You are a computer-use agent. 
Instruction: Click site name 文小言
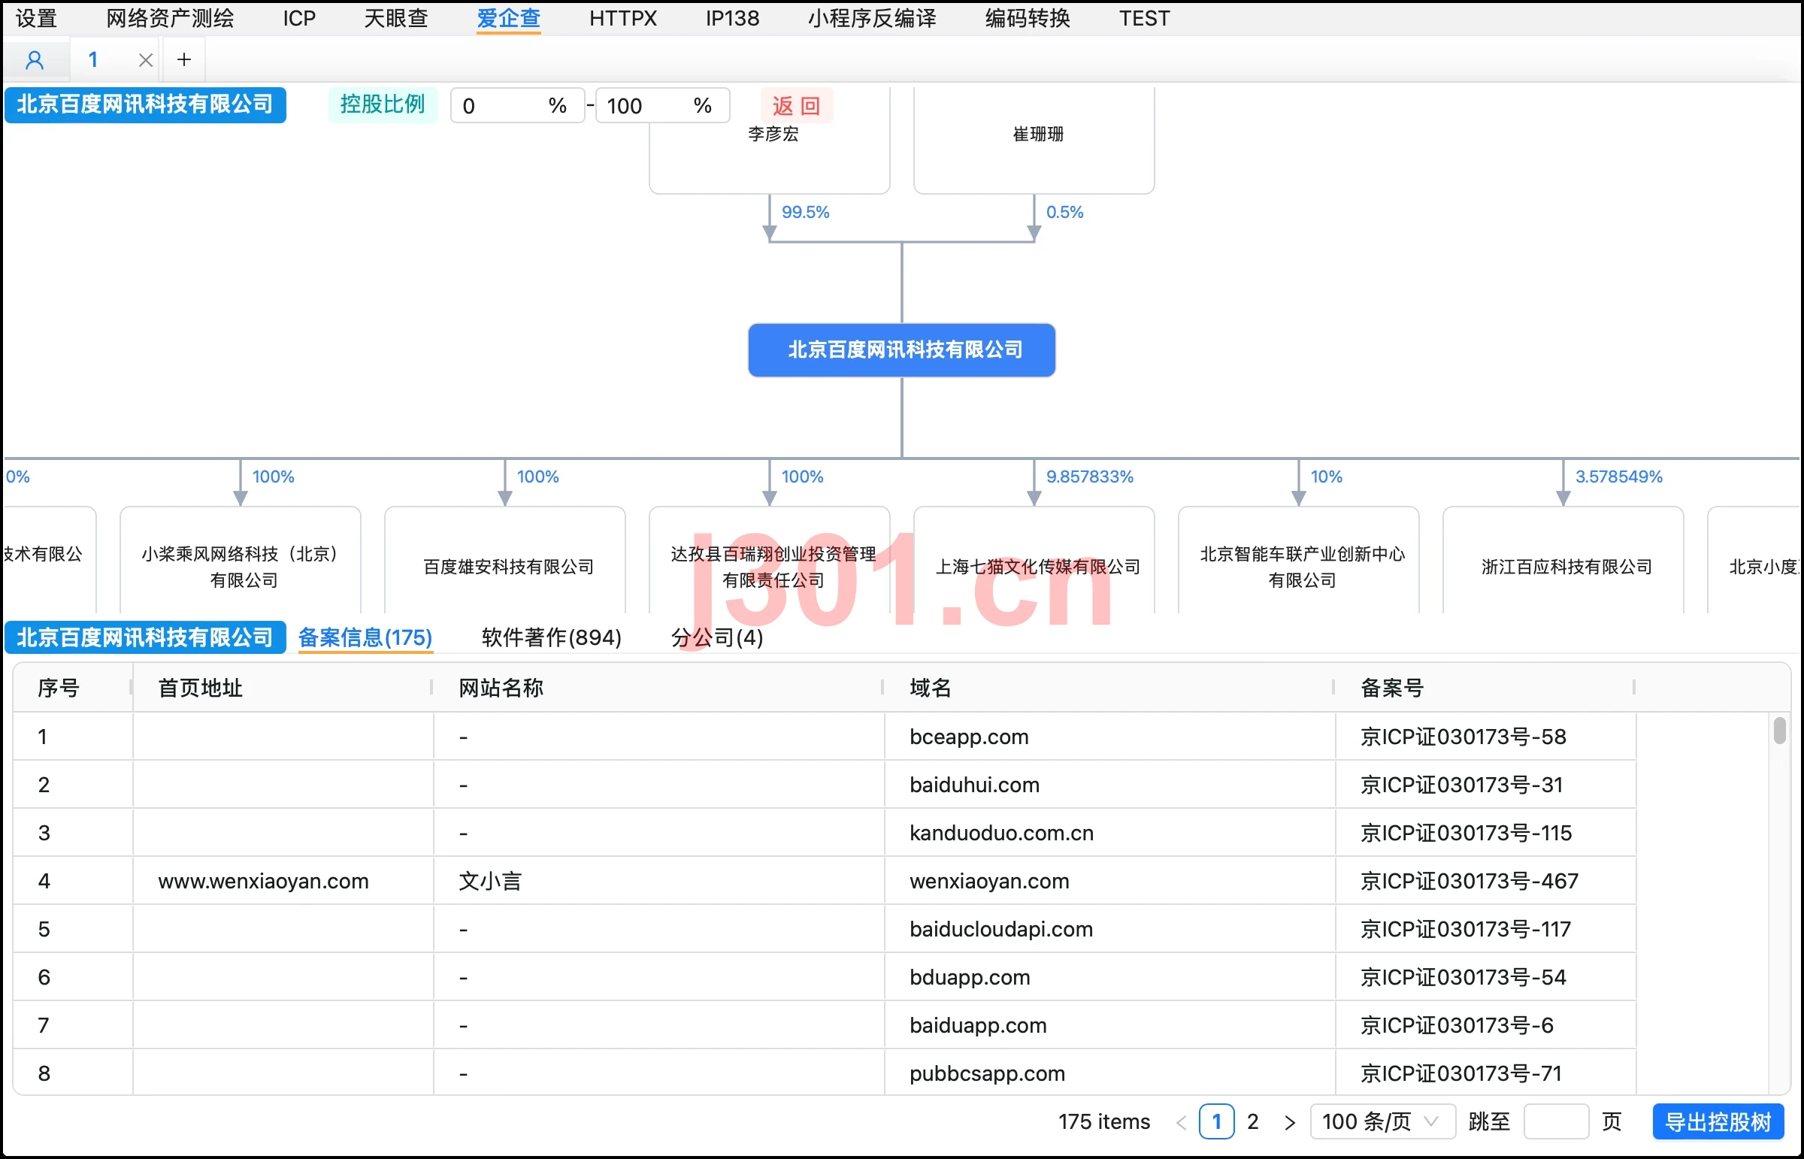(490, 882)
